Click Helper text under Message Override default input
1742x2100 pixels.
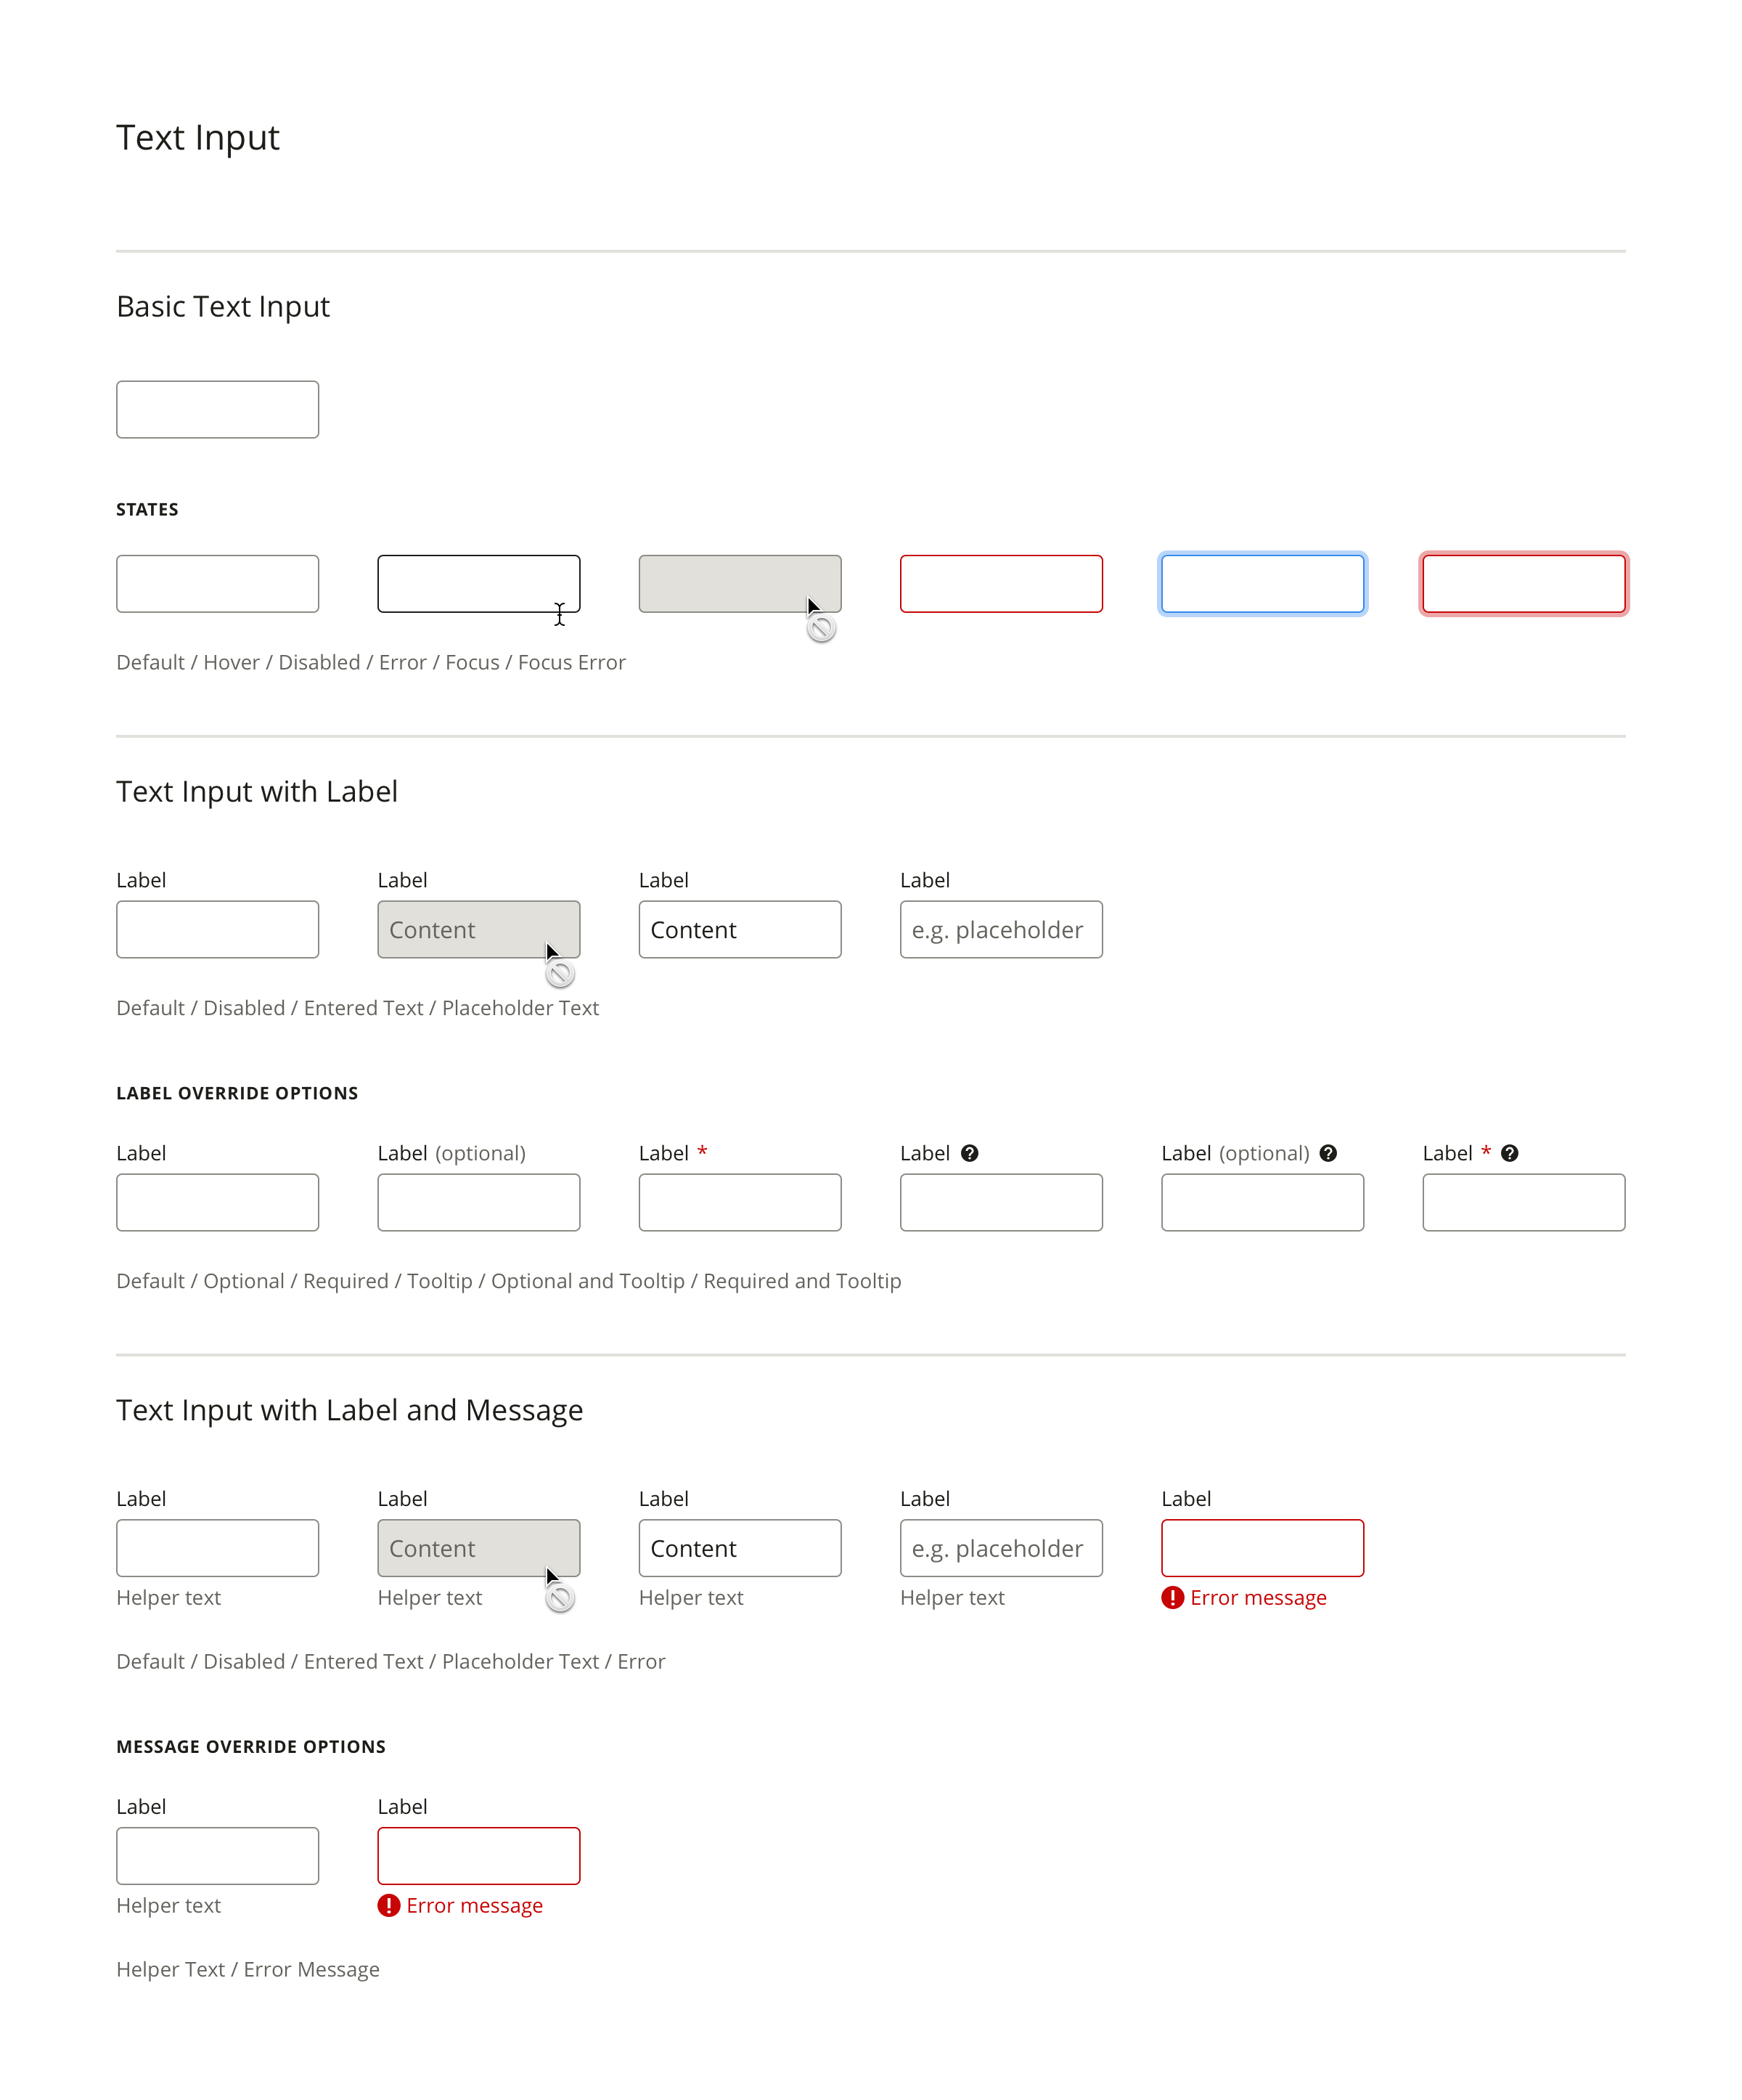[168, 1906]
